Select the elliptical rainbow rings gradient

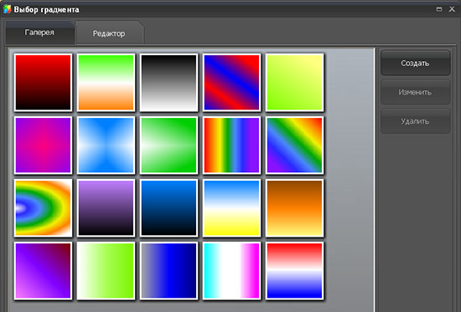43,207
